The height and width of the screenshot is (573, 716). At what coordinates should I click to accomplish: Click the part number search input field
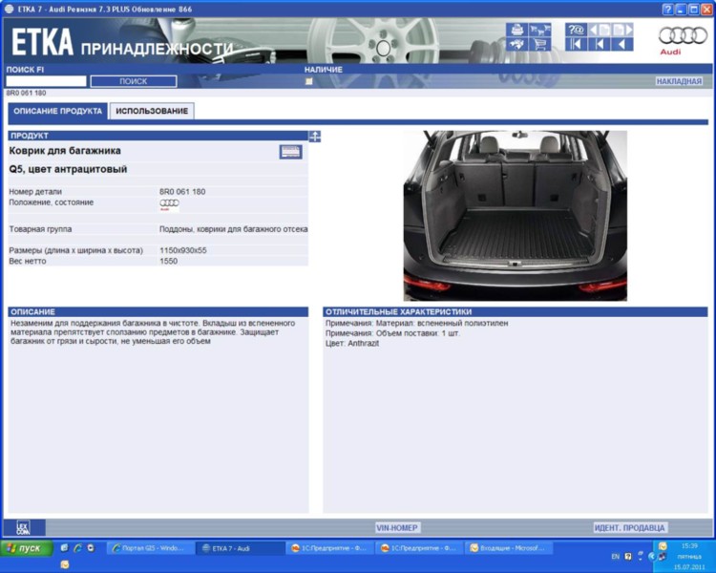pyautogui.click(x=46, y=81)
